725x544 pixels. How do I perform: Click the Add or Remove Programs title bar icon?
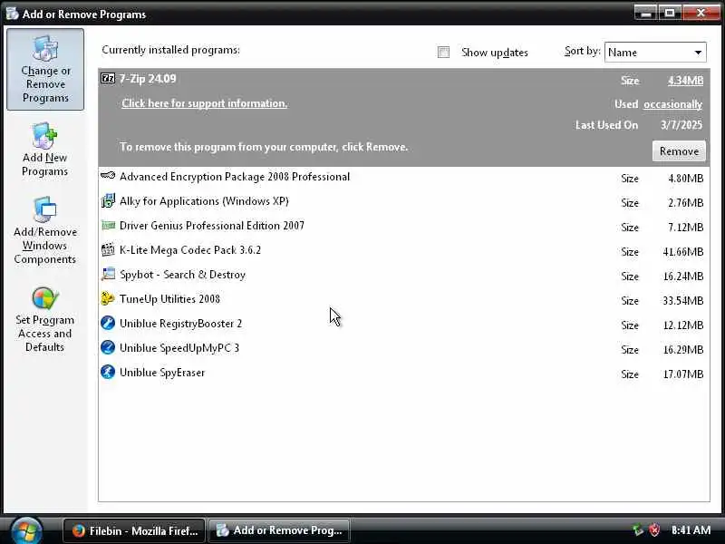(12, 14)
